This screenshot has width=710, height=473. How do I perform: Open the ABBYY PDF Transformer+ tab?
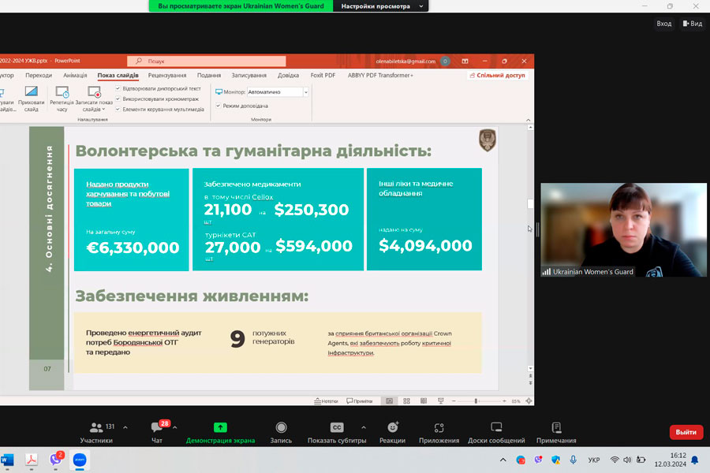380,75
